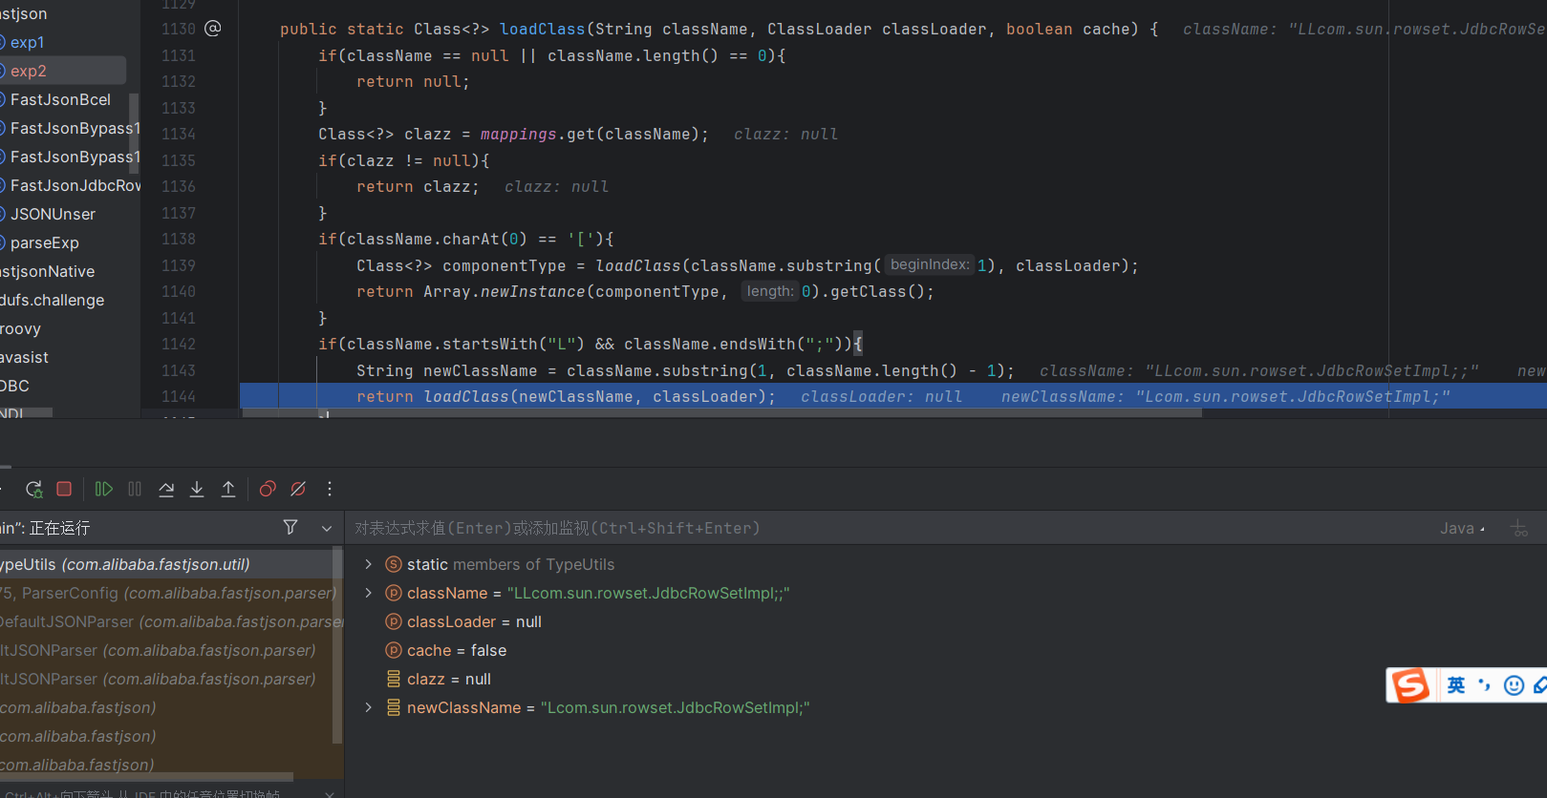
Task: Click the newClassName variable icon
Action: click(x=393, y=707)
